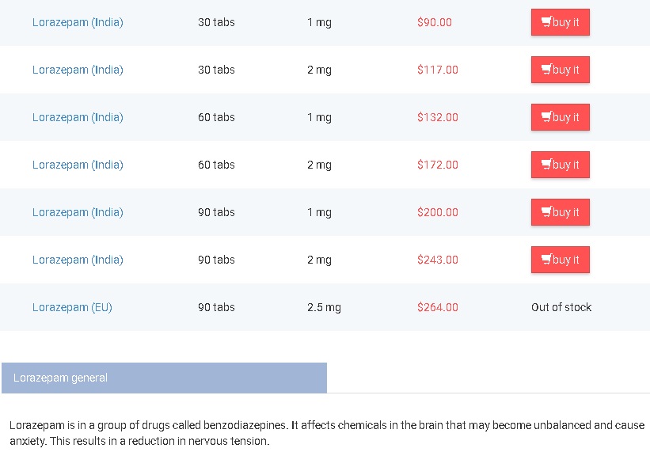Click the Out of stock label
Image resolution: width=650 pixels, height=456 pixels.
pos(561,307)
